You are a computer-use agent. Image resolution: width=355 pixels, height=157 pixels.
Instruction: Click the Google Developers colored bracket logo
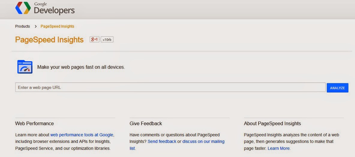coord(23,8)
